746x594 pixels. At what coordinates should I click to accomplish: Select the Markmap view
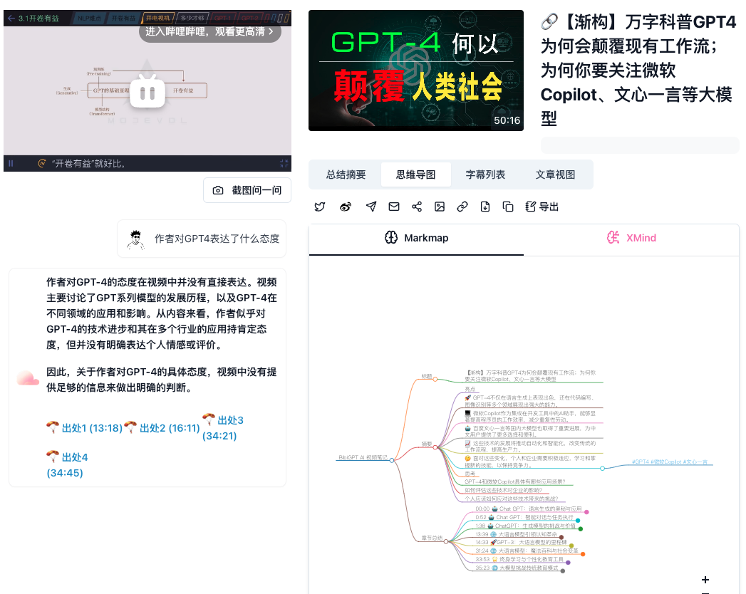[416, 239]
